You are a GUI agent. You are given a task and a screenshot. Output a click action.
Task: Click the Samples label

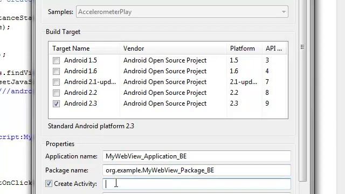[60, 12]
